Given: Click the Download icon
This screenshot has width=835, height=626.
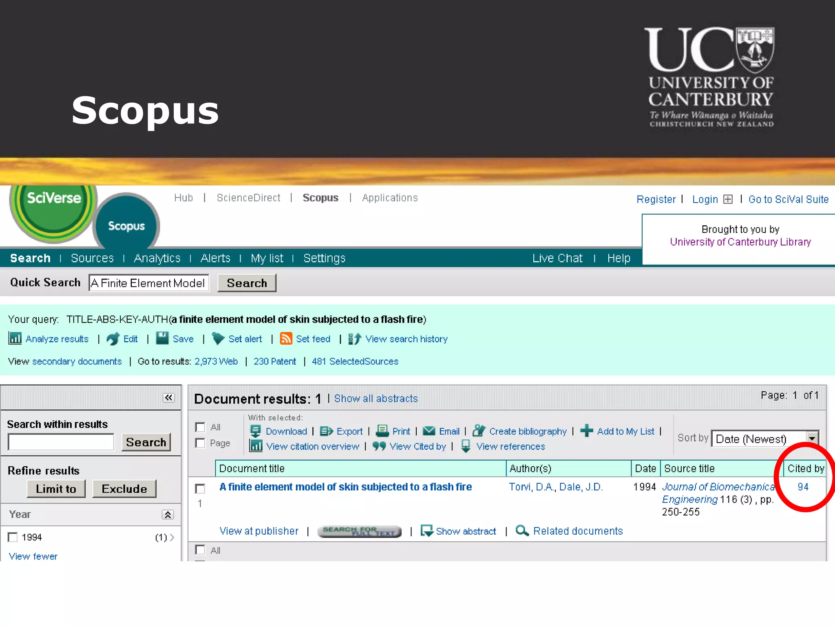Looking at the screenshot, I should (x=256, y=431).
